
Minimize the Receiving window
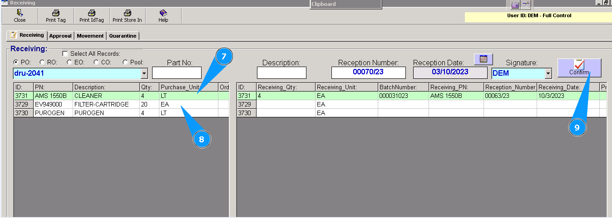pyautogui.click(x=599, y=3)
